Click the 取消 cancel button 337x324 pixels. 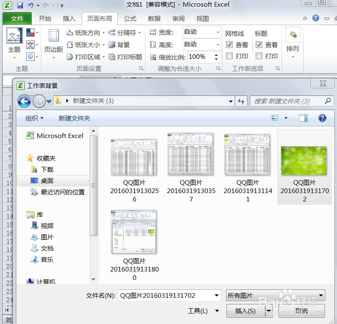click(x=302, y=311)
